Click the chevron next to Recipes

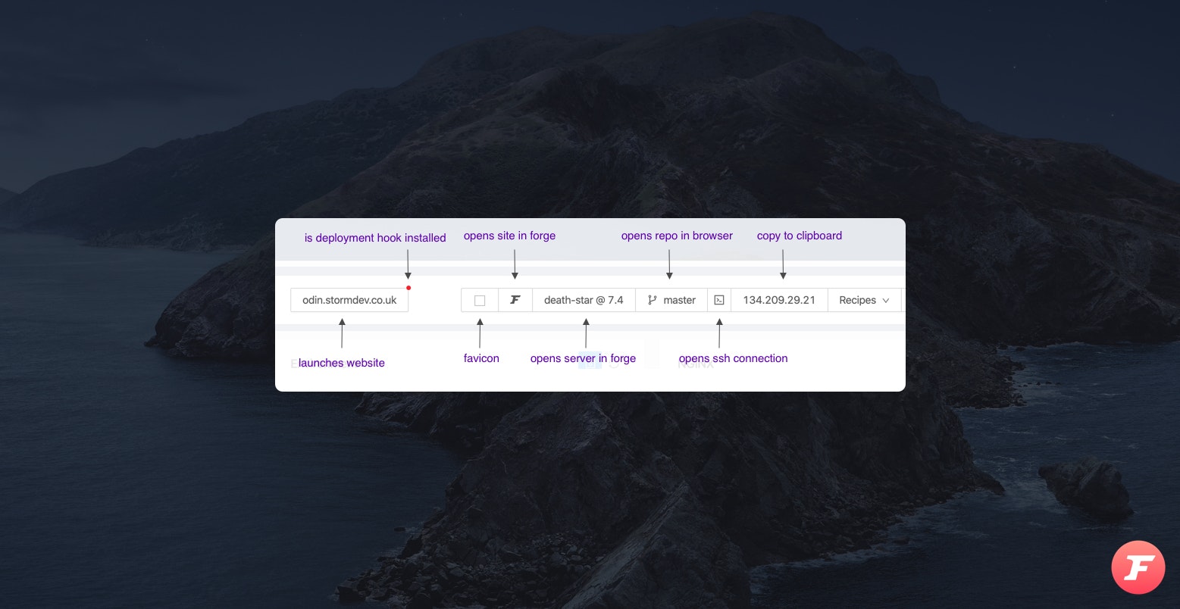pos(886,300)
